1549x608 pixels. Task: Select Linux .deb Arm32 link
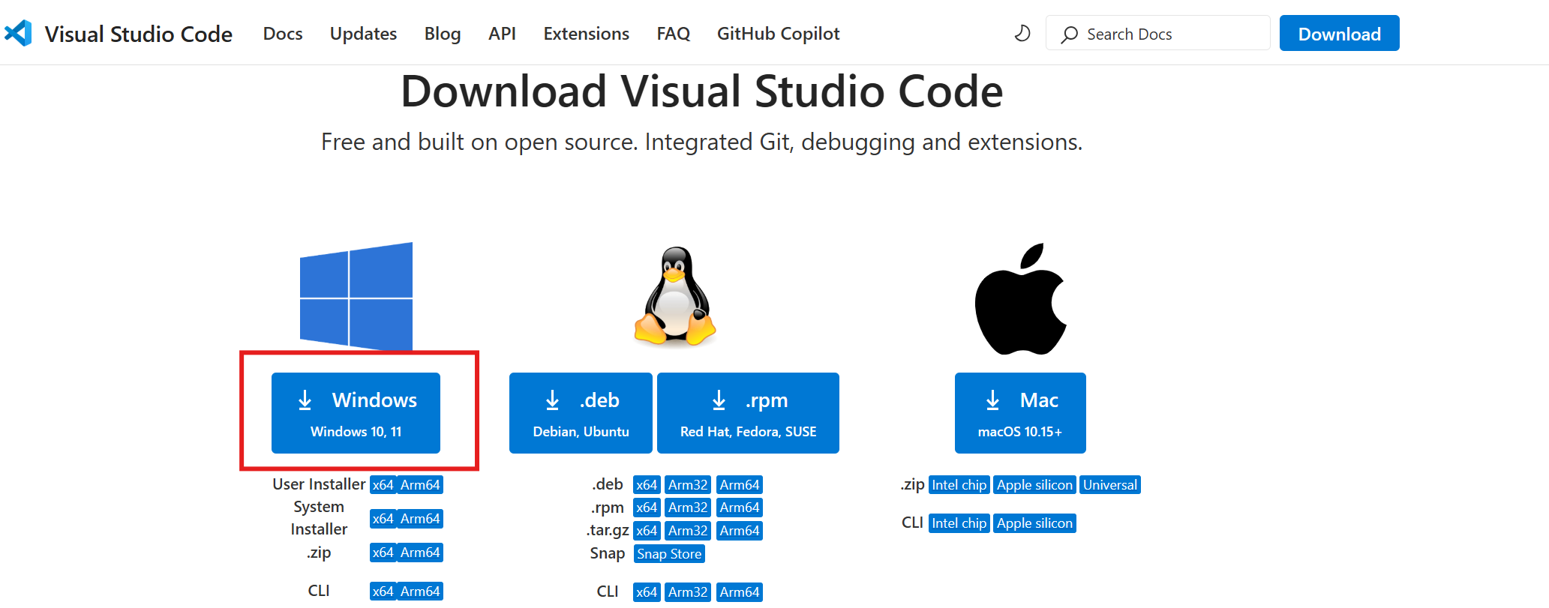688,485
